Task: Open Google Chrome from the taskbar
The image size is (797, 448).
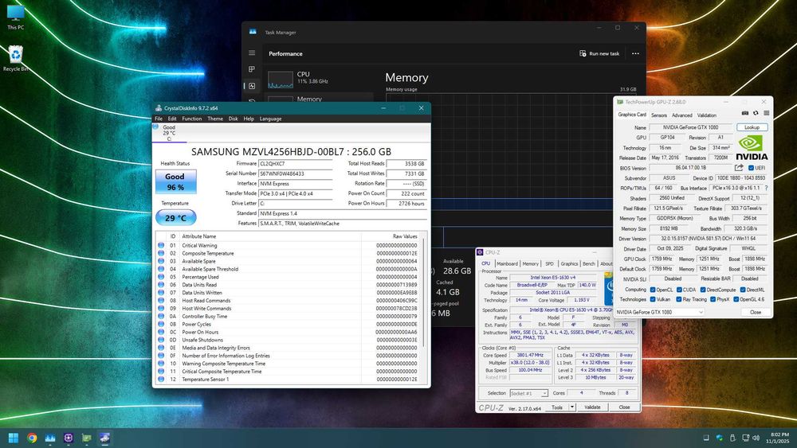Action: click(32, 438)
